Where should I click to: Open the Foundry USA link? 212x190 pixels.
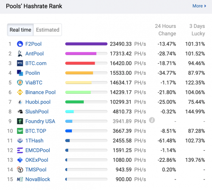[x=40, y=121]
